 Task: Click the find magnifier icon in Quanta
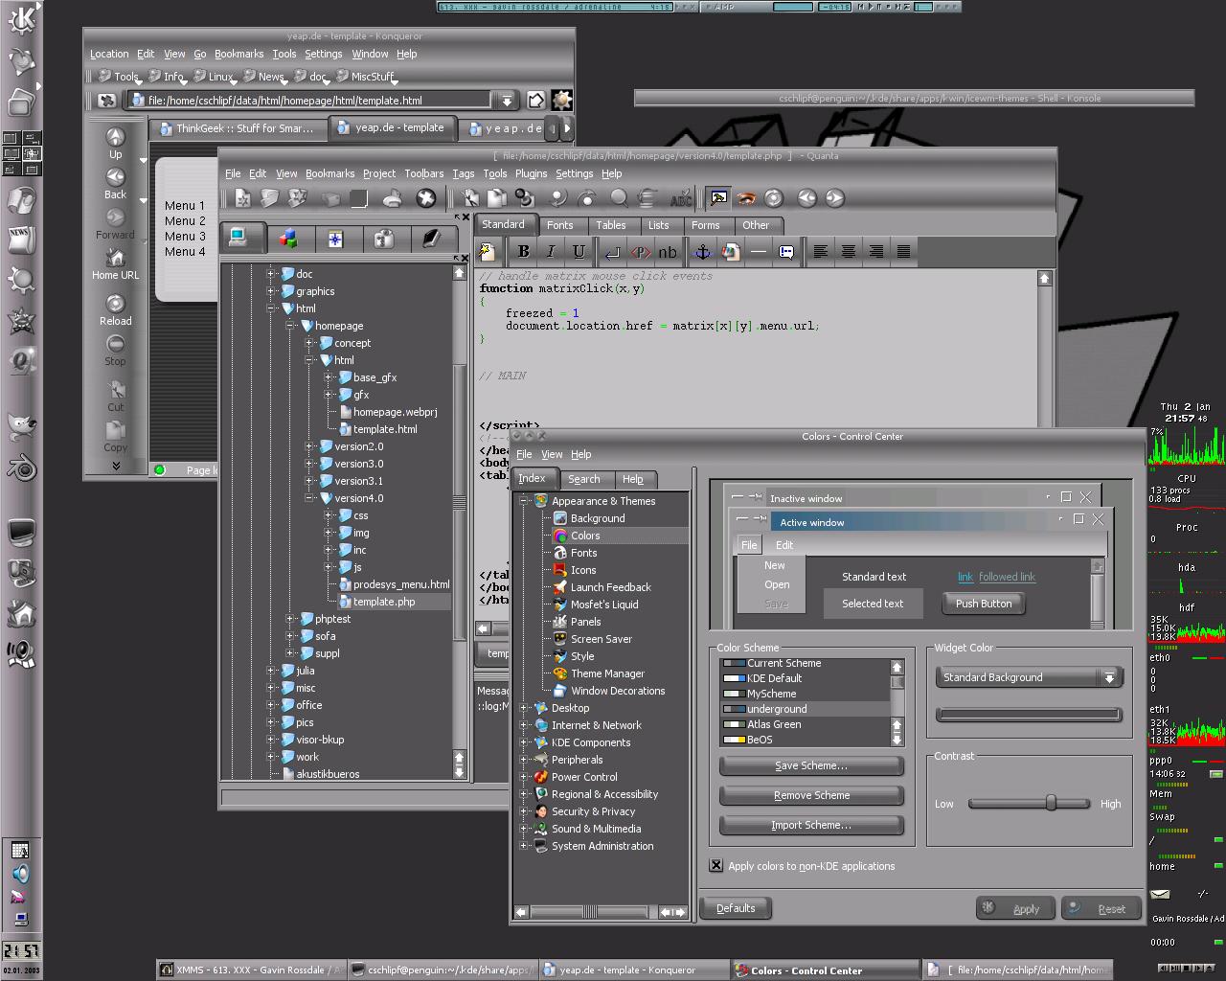coord(619,198)
